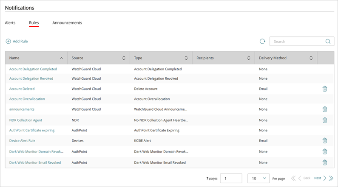The width and height of the screenshot is (338, 187).
Task: Open the Device Alert Rule link
Action: coord(22,141)
